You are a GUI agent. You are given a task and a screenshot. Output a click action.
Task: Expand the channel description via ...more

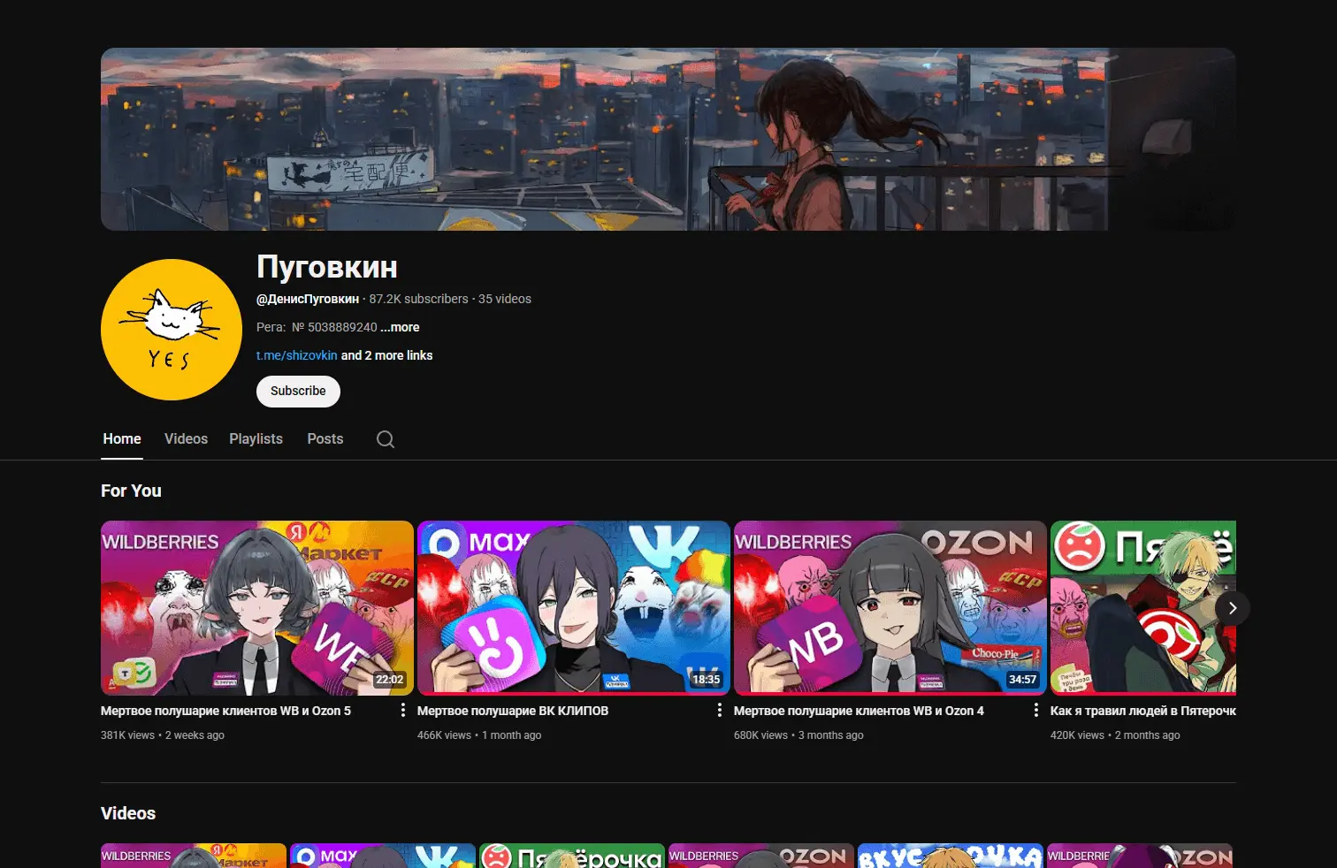[399, 327]
